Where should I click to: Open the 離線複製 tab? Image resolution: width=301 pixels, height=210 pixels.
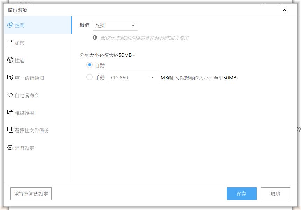pyautogui.click(x=38, y=113)
